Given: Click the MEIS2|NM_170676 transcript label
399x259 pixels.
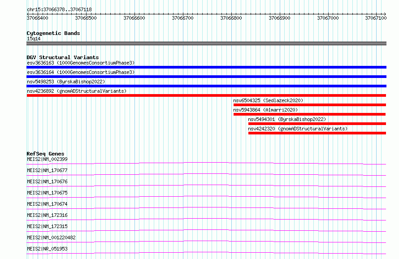Looking at the screenshot, I should 48,181.
